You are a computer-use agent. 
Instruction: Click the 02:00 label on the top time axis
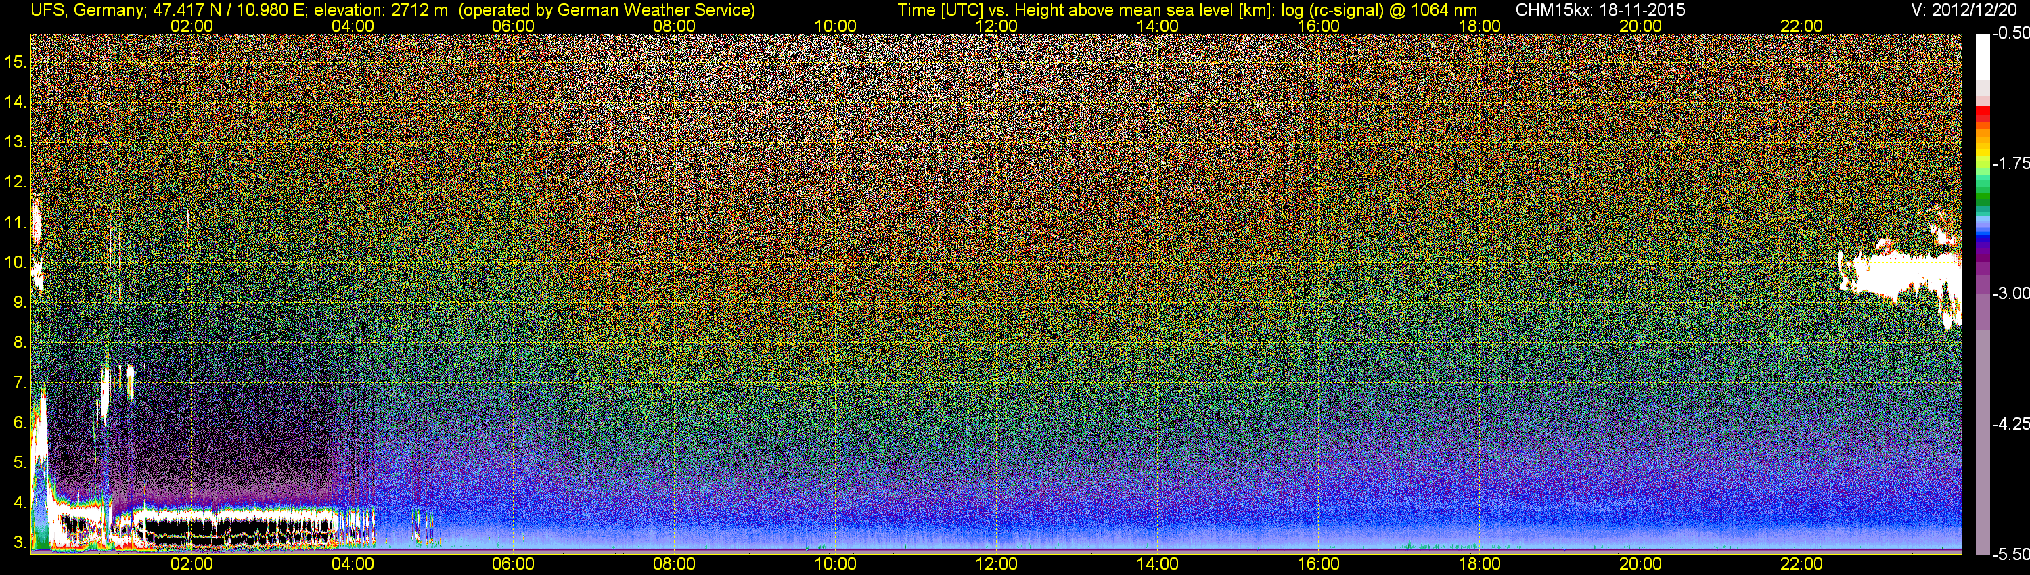click(x=191, y=26)
